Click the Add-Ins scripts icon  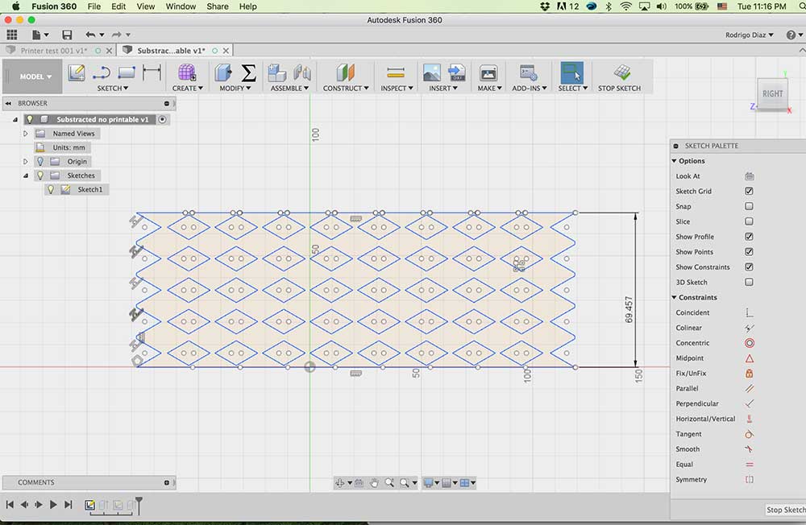tap(529, 72)
